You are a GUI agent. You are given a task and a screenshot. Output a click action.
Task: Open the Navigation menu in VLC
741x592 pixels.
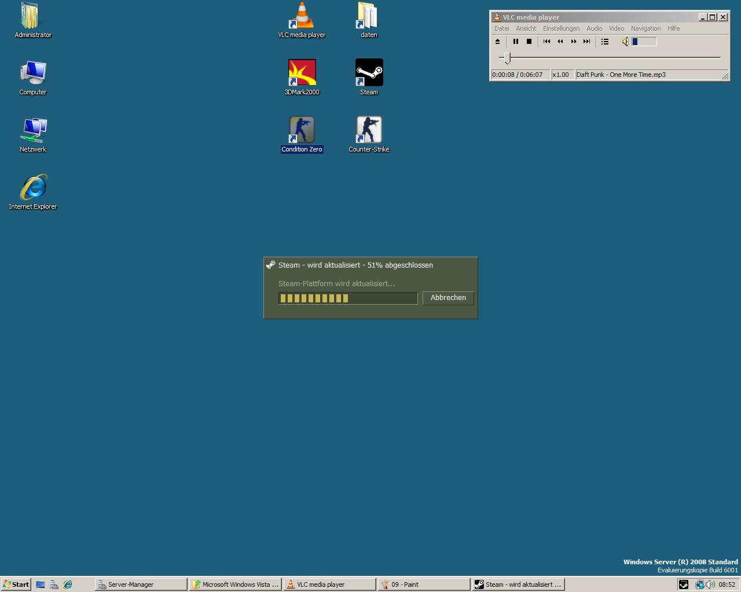[645, 28]
